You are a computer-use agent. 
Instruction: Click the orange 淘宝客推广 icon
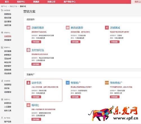(x=107, y=83)
